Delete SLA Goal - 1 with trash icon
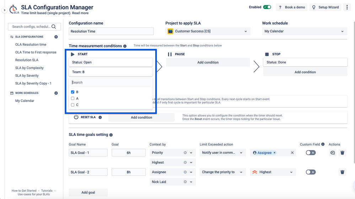Image resolution: width=355 pixels, height=199 pixels. coord(342,153)
